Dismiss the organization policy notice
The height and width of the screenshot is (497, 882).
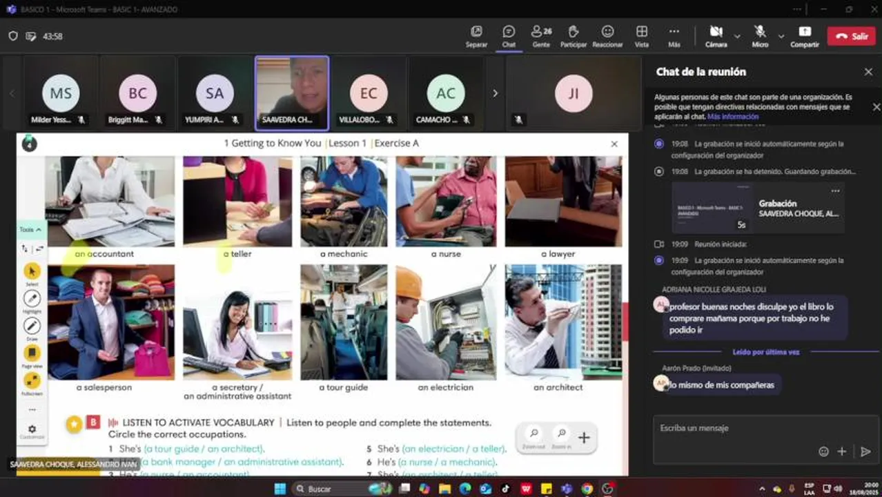876,107
